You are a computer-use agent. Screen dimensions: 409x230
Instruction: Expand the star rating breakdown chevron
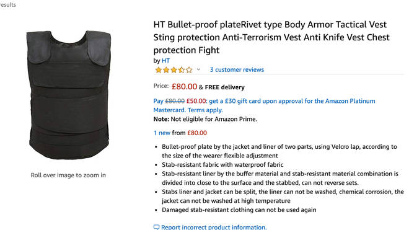coord(198,69)
